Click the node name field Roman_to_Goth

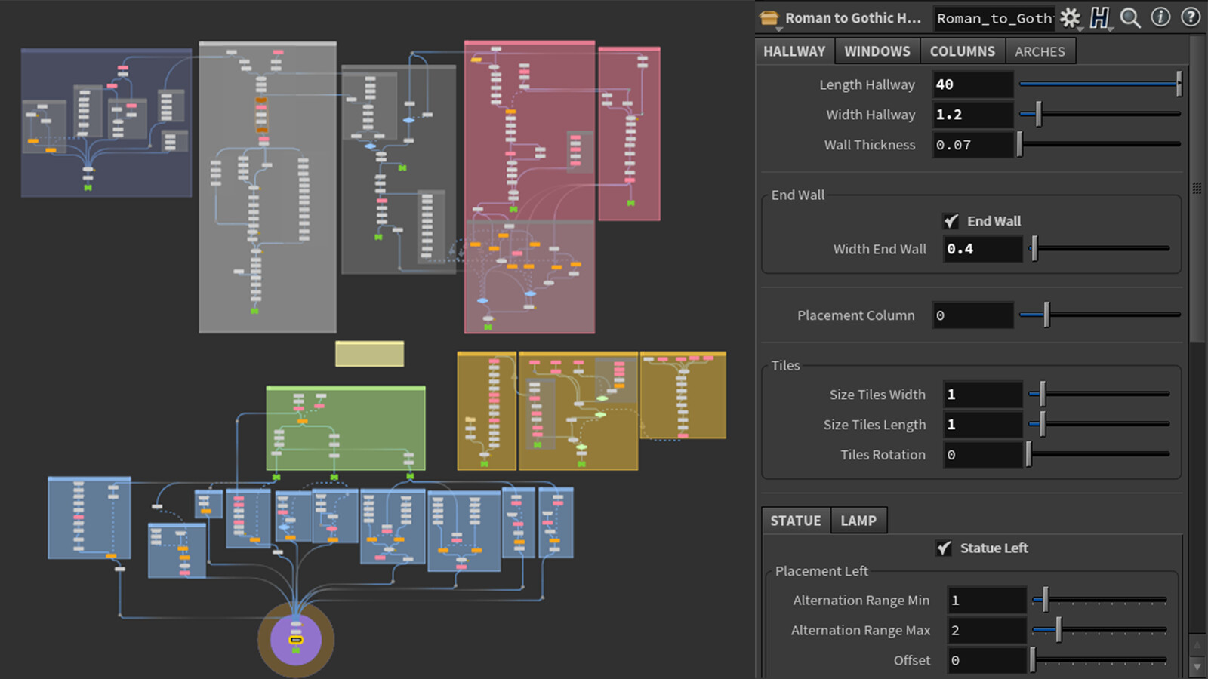point(994,18)
